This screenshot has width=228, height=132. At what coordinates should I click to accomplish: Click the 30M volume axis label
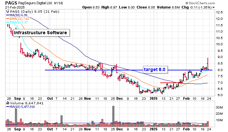(219, 108)
